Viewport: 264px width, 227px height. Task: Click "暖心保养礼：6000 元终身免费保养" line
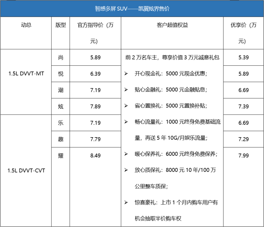(176, 154)
